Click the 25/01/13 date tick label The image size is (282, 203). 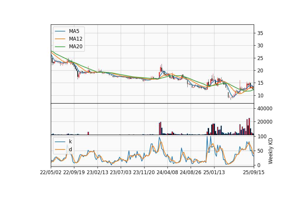(214, 172)
